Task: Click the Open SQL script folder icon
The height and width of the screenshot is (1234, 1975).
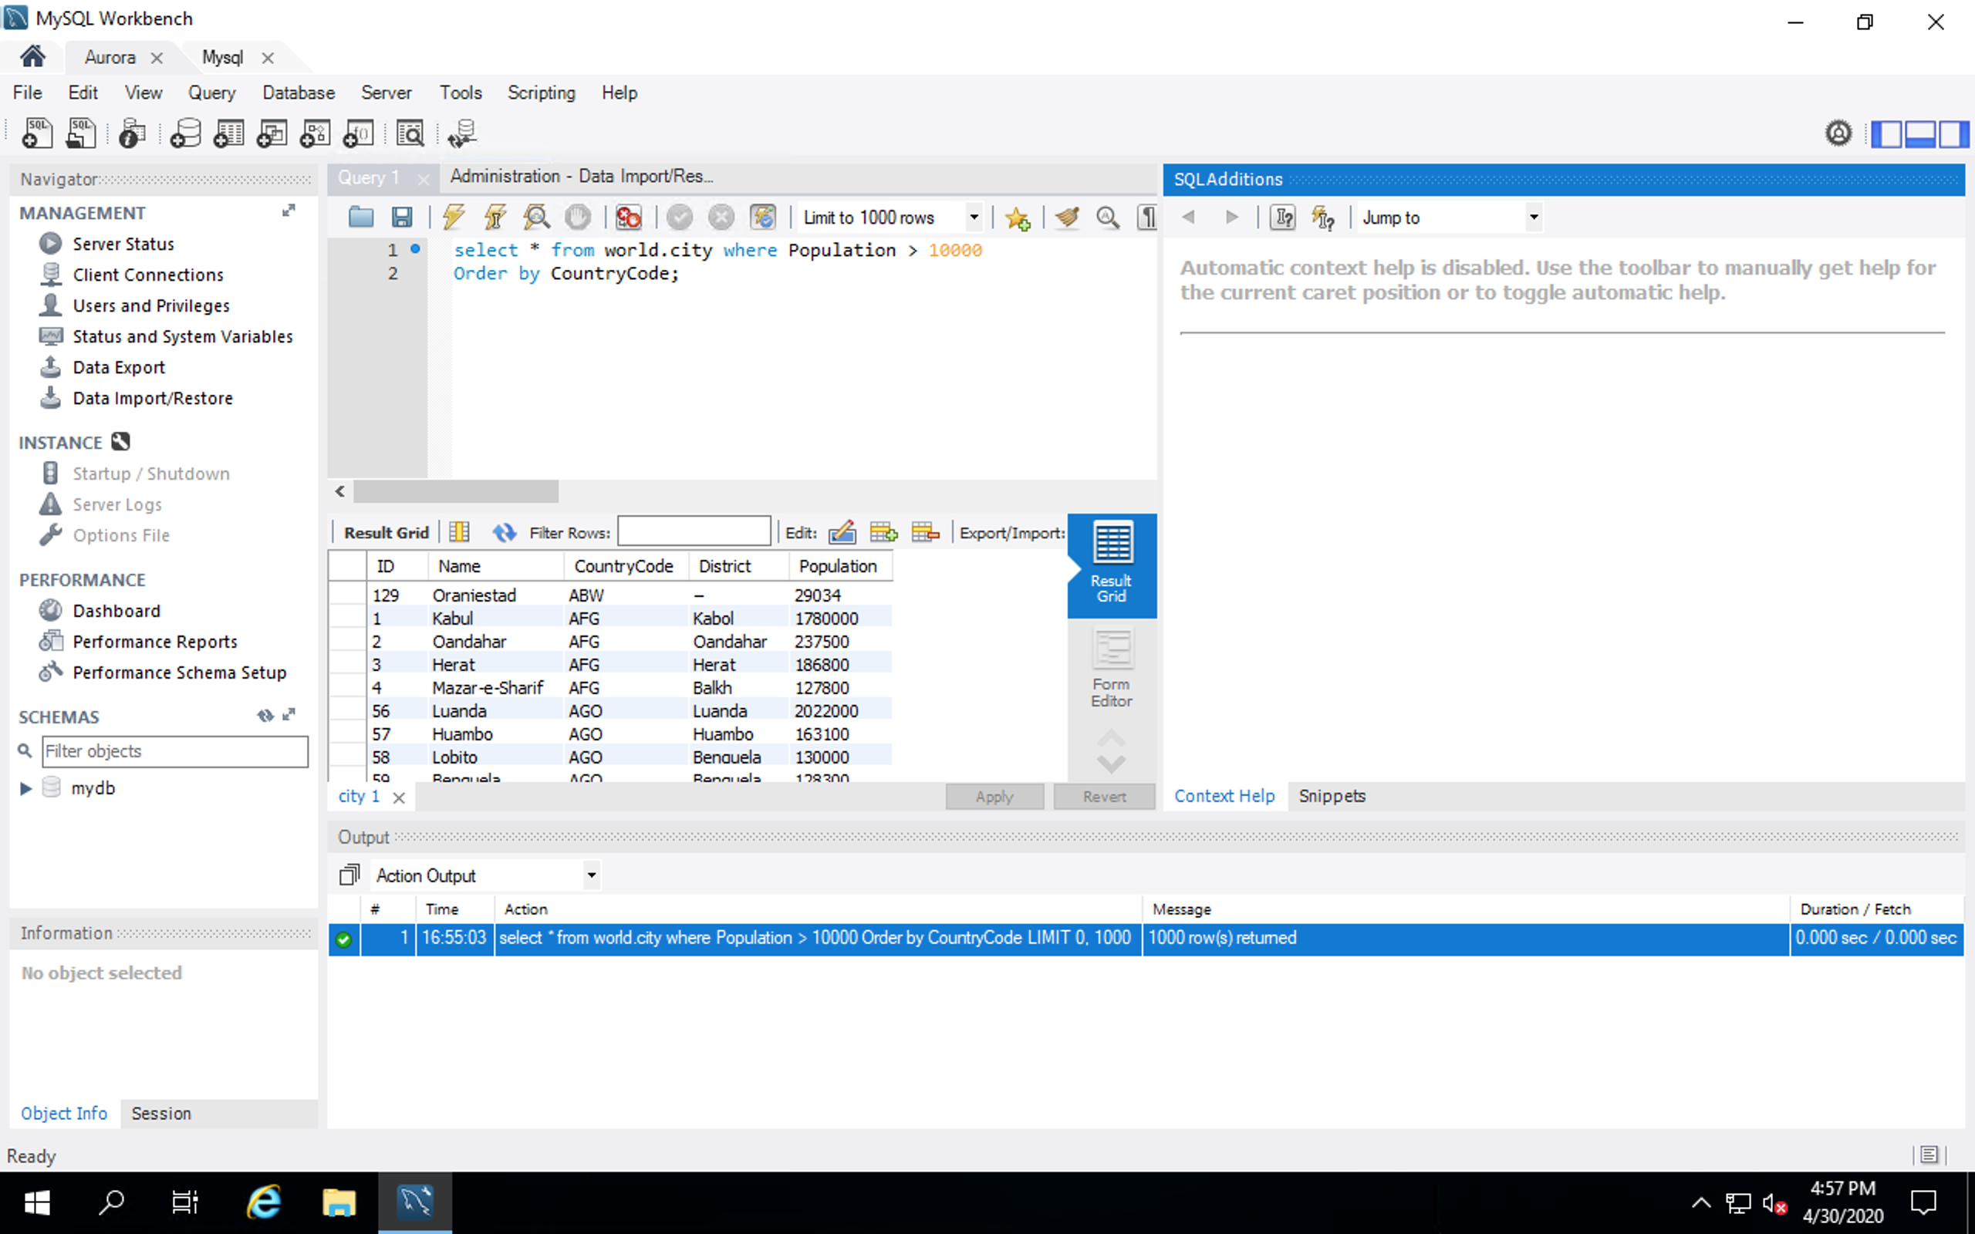Action: (361, 217)
